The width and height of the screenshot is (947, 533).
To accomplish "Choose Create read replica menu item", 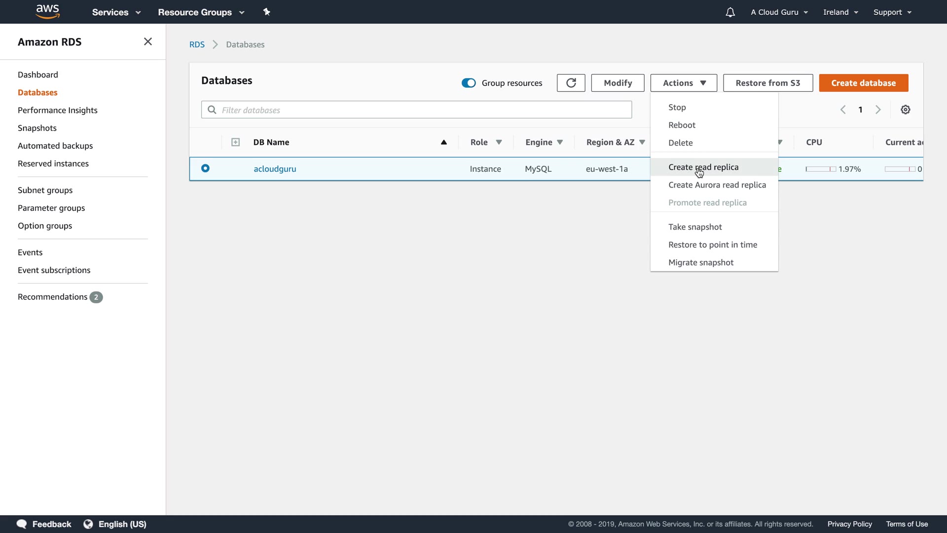I will (703, 167).
